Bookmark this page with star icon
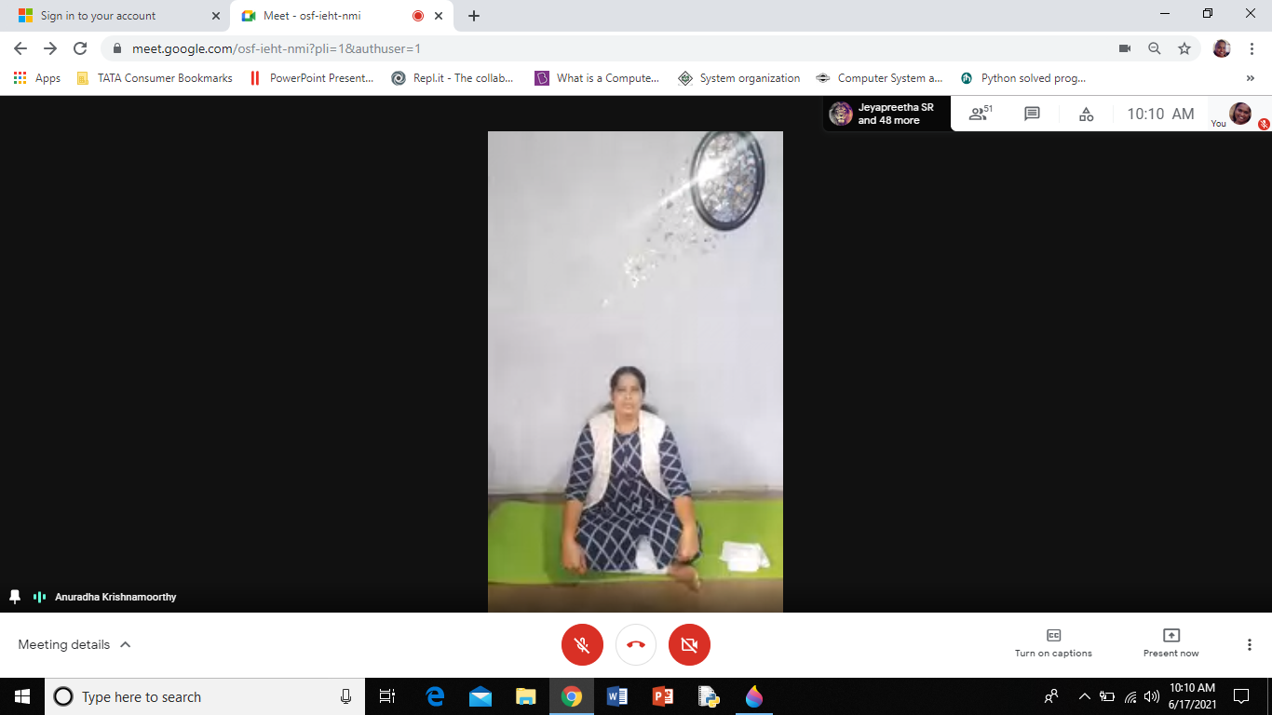Image resolution: width=1272 pixels, height=715 pixels. [x=1184, y=48]
